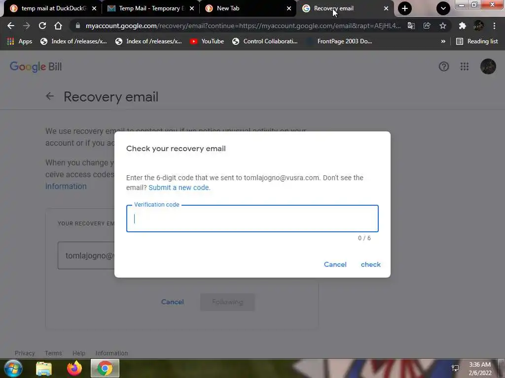Open the Home page button
The width and height of the screenshot is (505, 378).
[x=58, y=26]
